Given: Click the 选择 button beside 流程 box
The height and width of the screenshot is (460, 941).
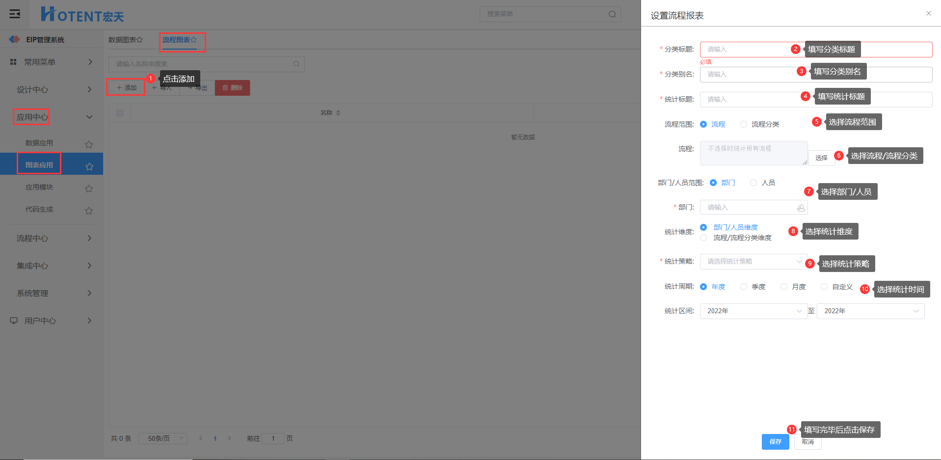Looking at the screenshot, I should point(822,158).
